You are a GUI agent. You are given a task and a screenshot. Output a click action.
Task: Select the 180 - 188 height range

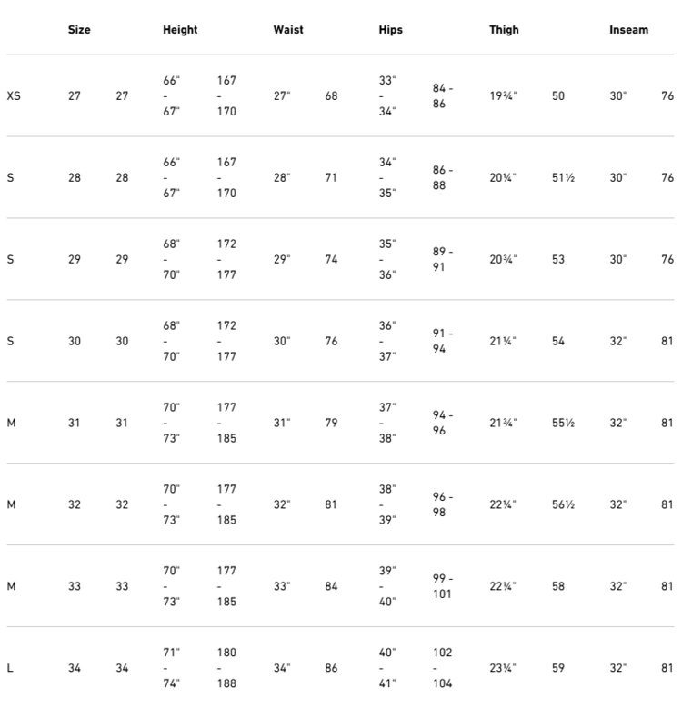point(226,668)
